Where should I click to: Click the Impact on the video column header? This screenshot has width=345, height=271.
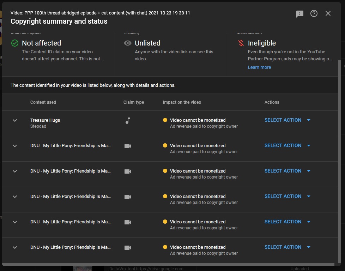tap(182, 102)
